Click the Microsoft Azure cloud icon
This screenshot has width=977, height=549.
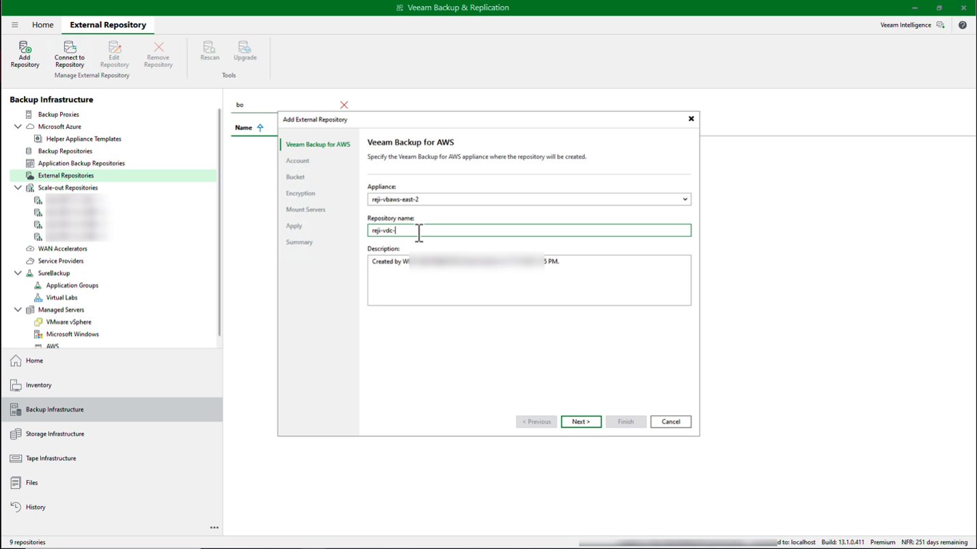(30, 126)
